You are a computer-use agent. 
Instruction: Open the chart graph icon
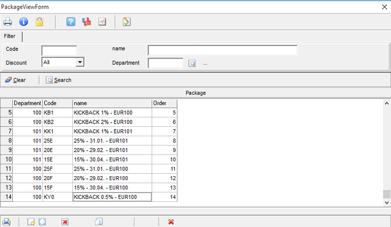[x=102, y=22]
